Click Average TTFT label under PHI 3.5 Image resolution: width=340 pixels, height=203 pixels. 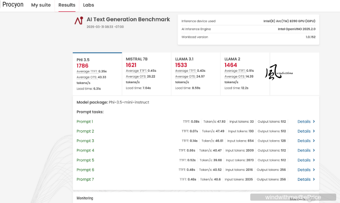point(87,71)
